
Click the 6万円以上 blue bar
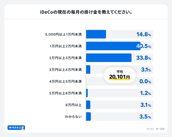88,105
